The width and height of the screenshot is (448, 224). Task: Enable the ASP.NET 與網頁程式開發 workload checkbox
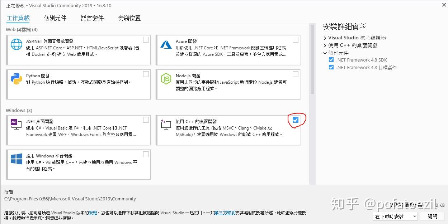click(146, 40)
